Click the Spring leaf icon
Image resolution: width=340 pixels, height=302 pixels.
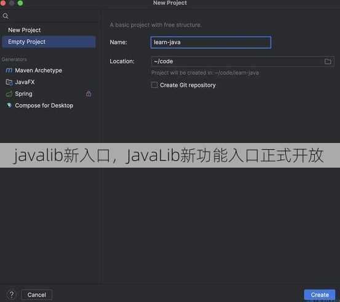coord(9,94)
